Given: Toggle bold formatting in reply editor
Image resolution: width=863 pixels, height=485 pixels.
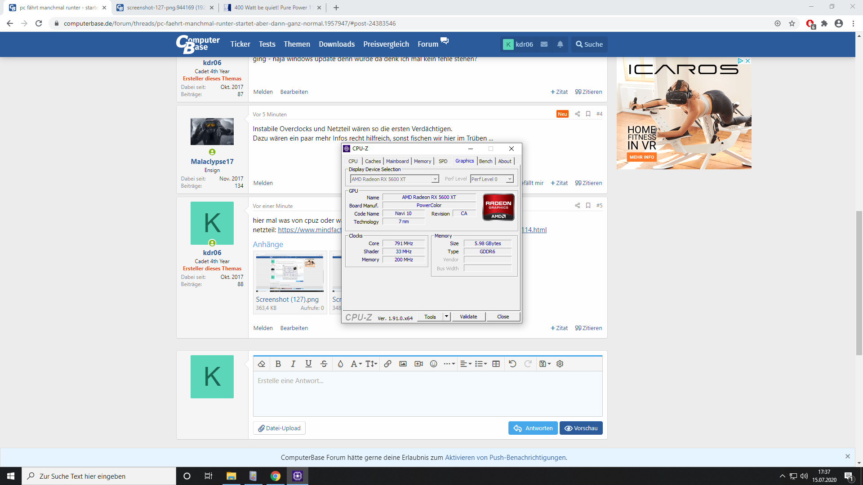Looking at the screenshot, I should [x=278, y=364].
